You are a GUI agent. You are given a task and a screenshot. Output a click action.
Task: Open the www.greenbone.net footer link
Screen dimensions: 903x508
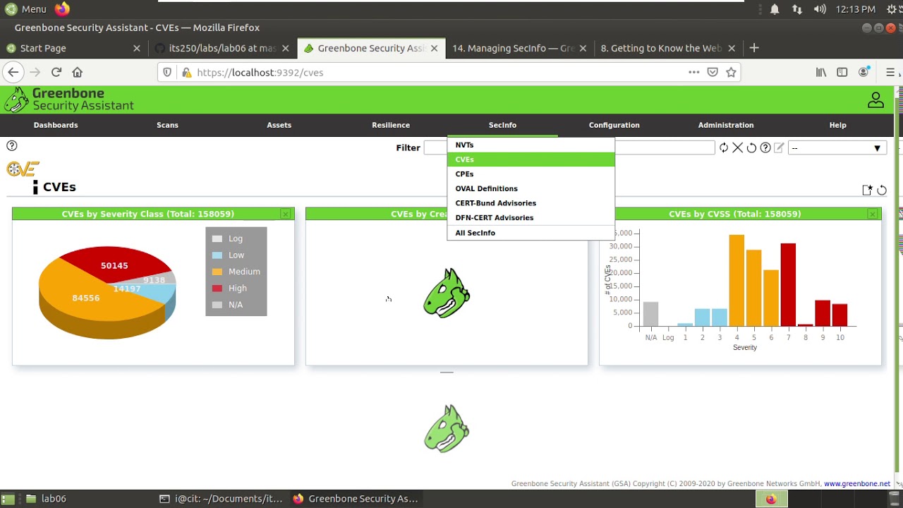857,484
